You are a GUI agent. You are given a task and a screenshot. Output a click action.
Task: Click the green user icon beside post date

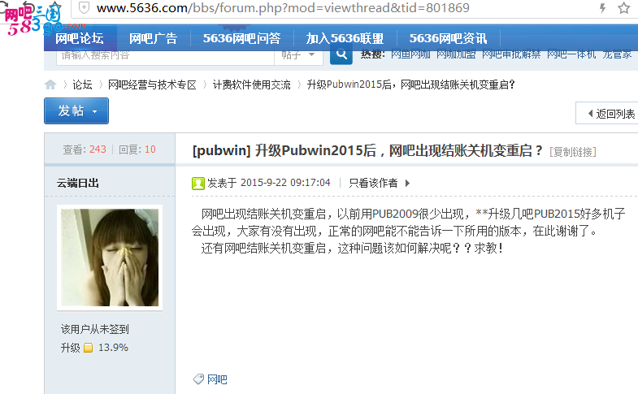pyautogui.click(x=198, y=184)
